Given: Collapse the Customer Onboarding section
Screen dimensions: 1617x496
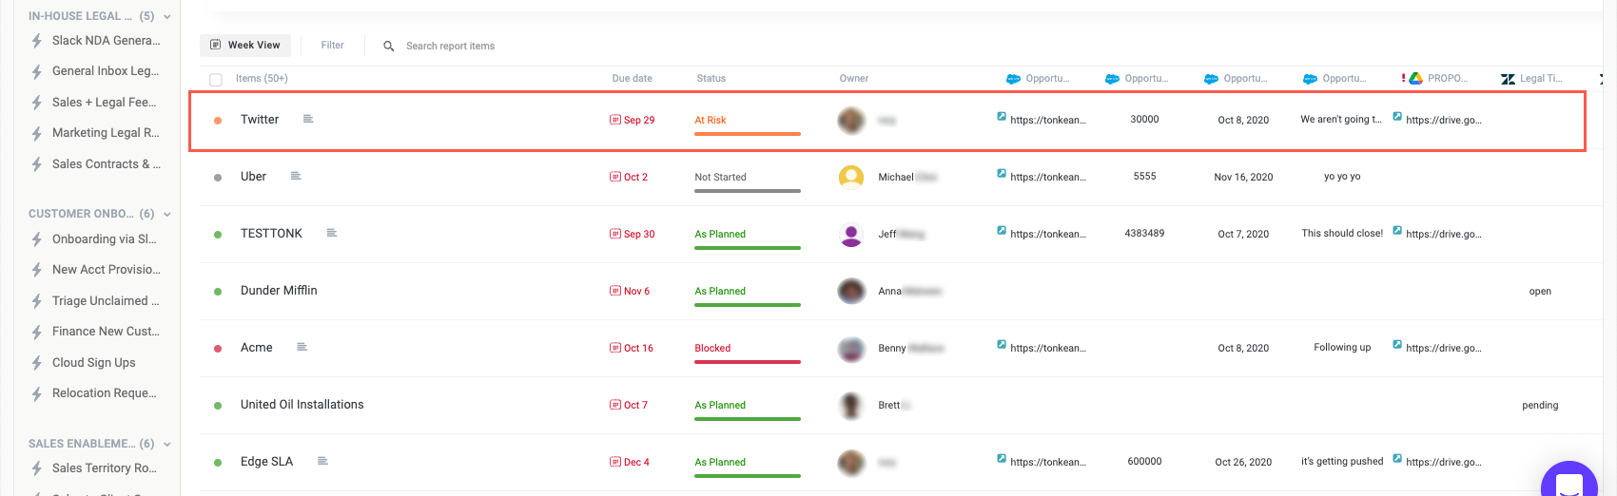Looking at the screenshot, I should point(167,215).
